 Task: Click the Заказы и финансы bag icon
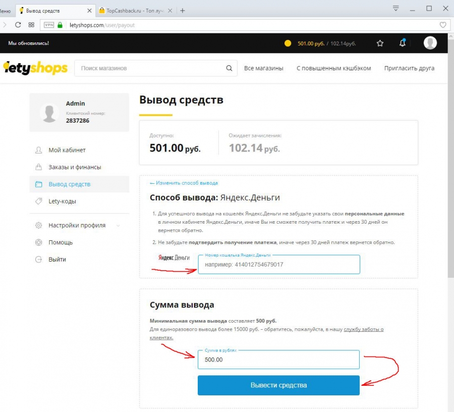point(38,167)
